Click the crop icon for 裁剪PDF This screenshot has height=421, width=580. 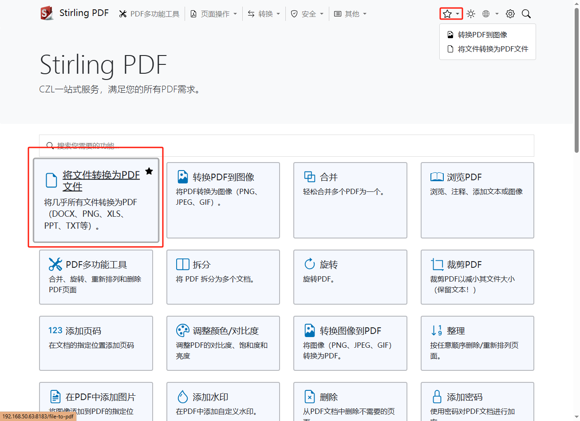point(437,265)
